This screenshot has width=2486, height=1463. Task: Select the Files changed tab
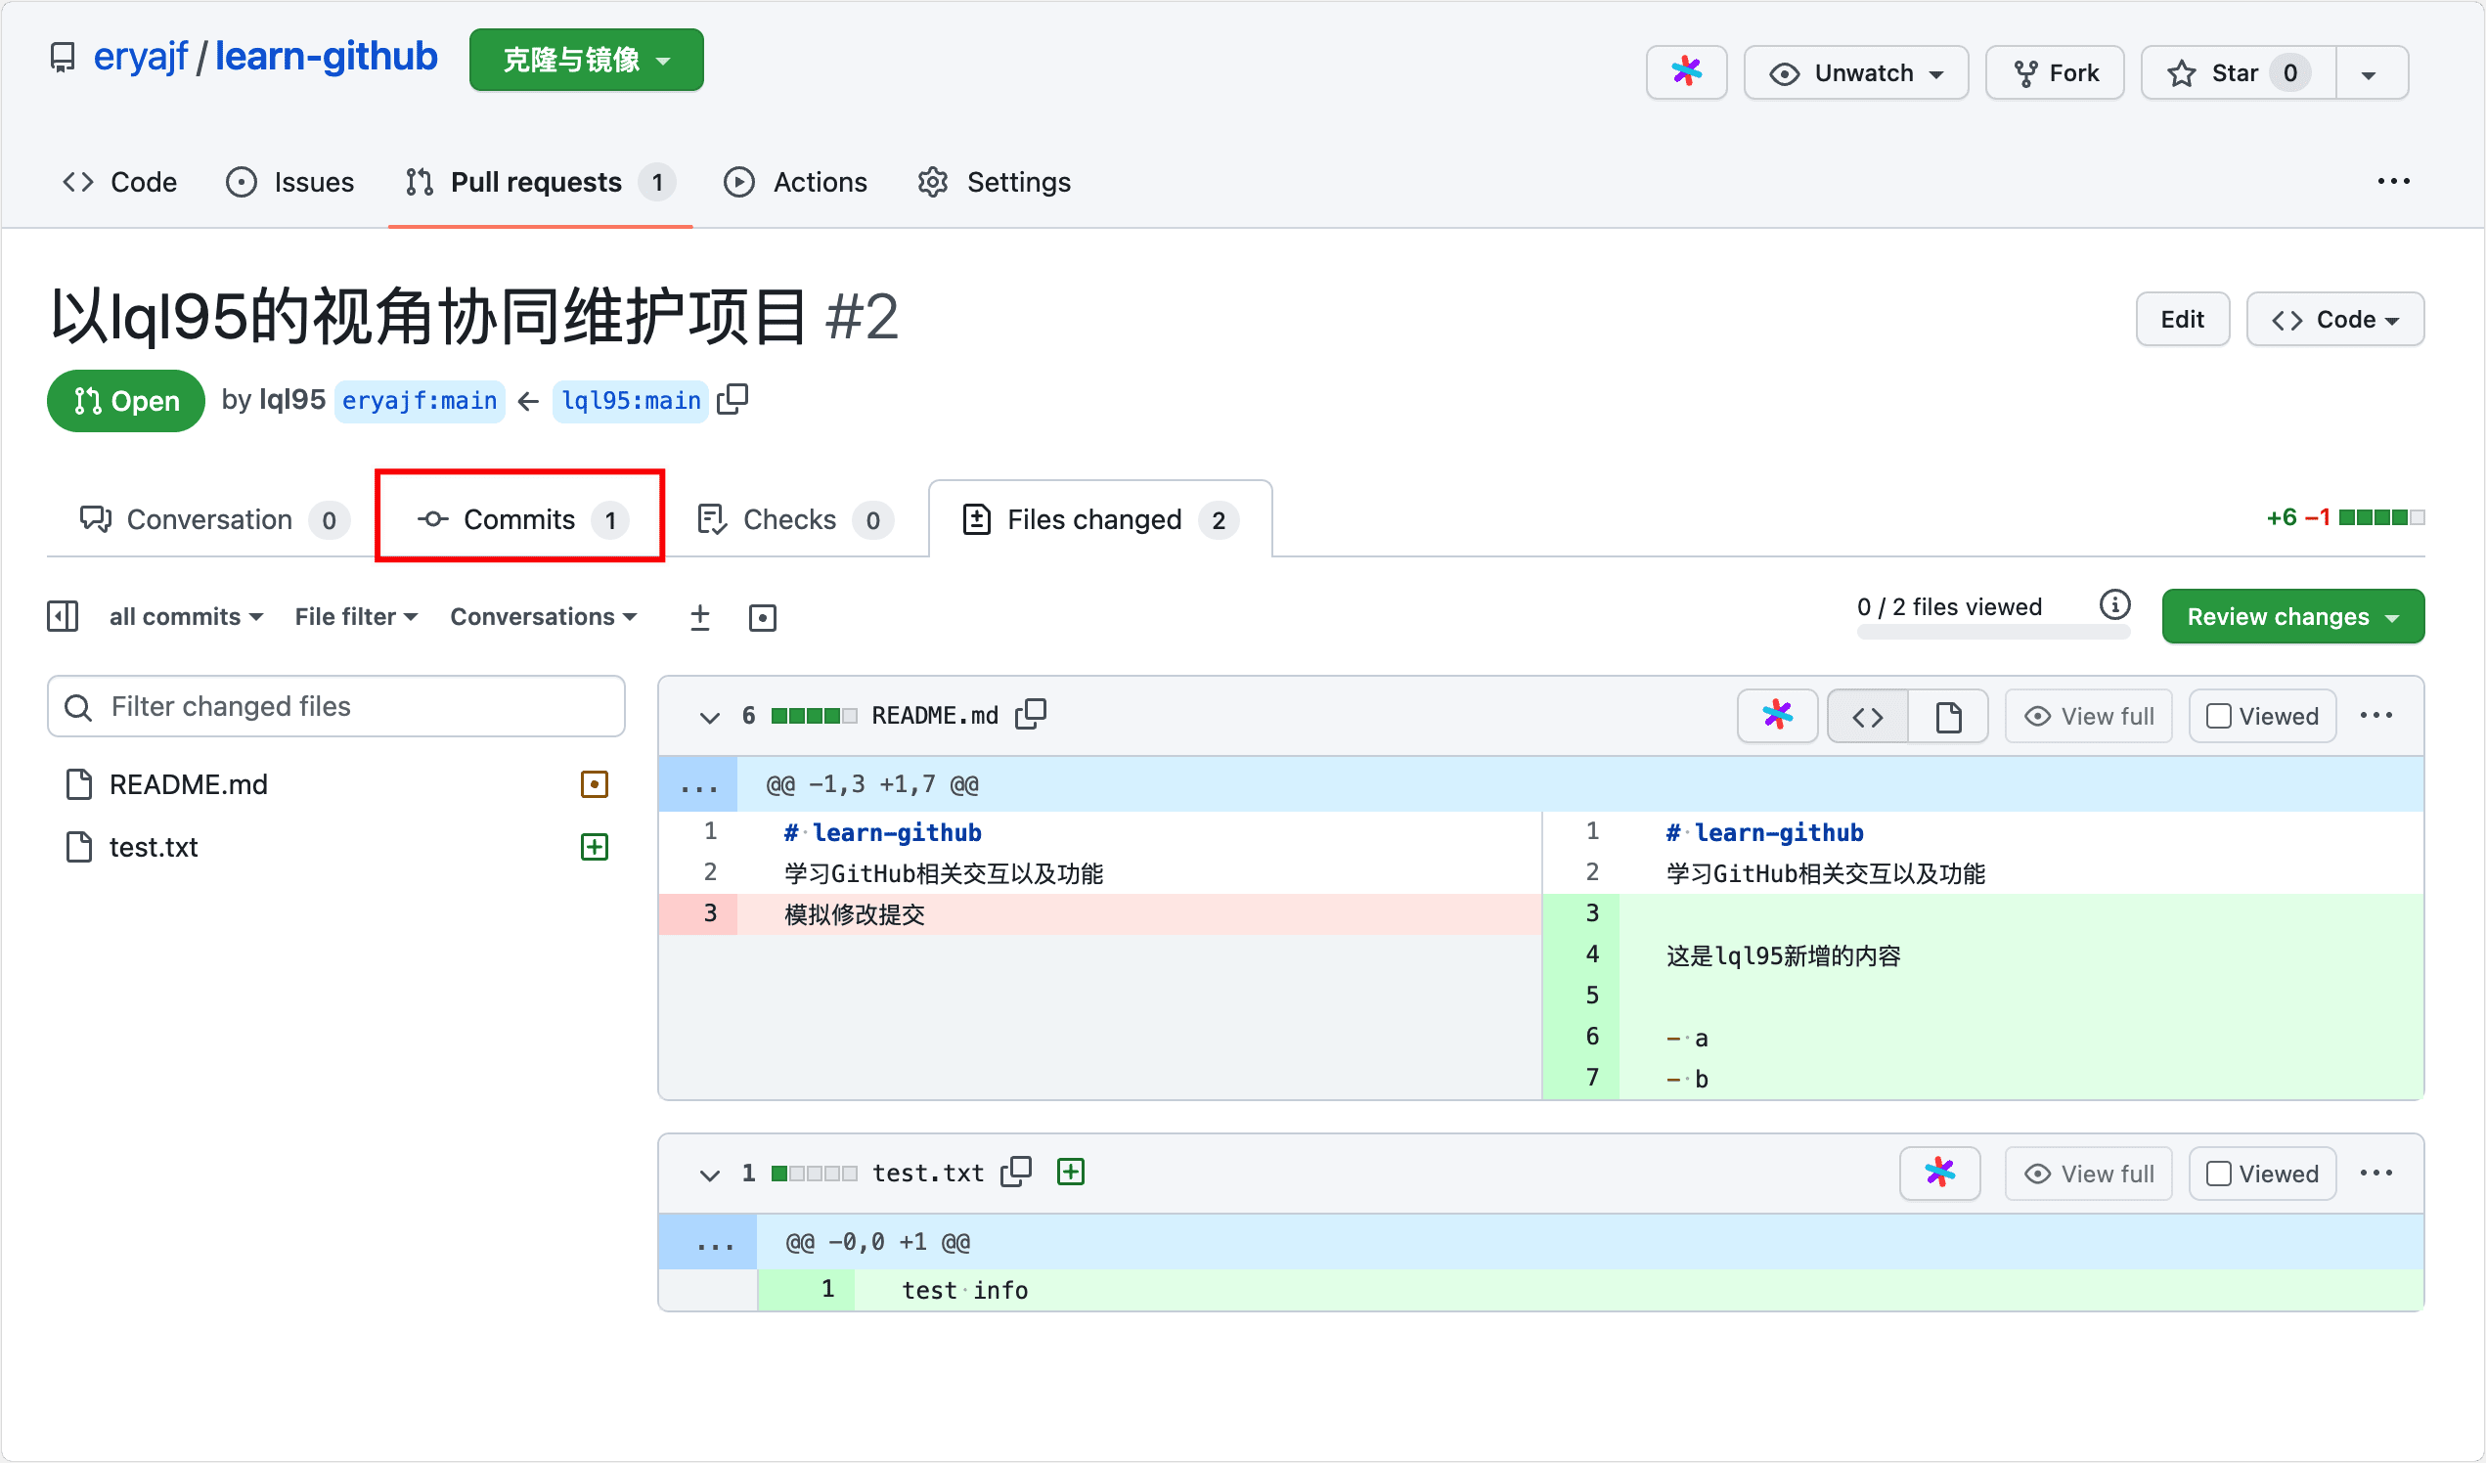[x=1100, y=519]
